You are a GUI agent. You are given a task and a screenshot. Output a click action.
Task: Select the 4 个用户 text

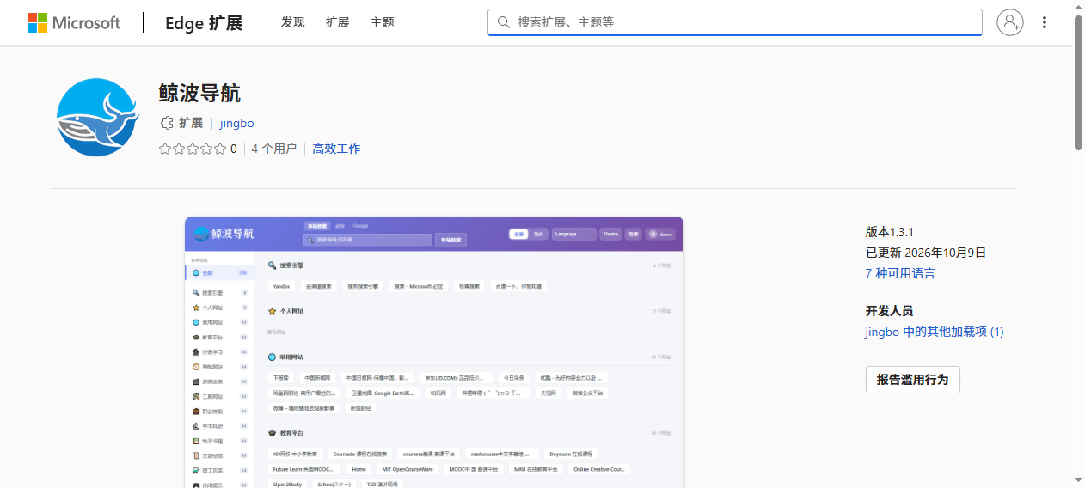[274, 149]
